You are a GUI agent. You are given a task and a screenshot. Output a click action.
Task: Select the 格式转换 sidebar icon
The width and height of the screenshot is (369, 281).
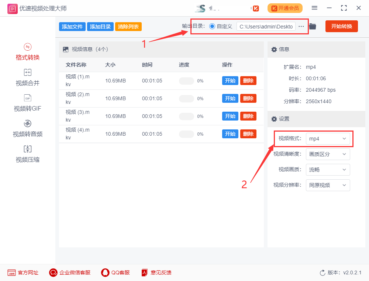27,52
